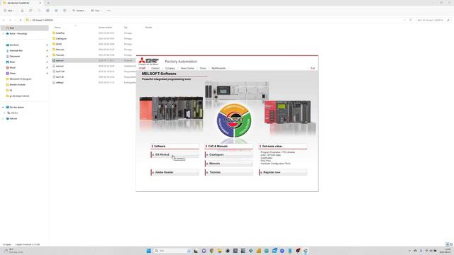
Task: Click the Adobe Reader button
Action: pyautogui.click(x=175, y=172)
